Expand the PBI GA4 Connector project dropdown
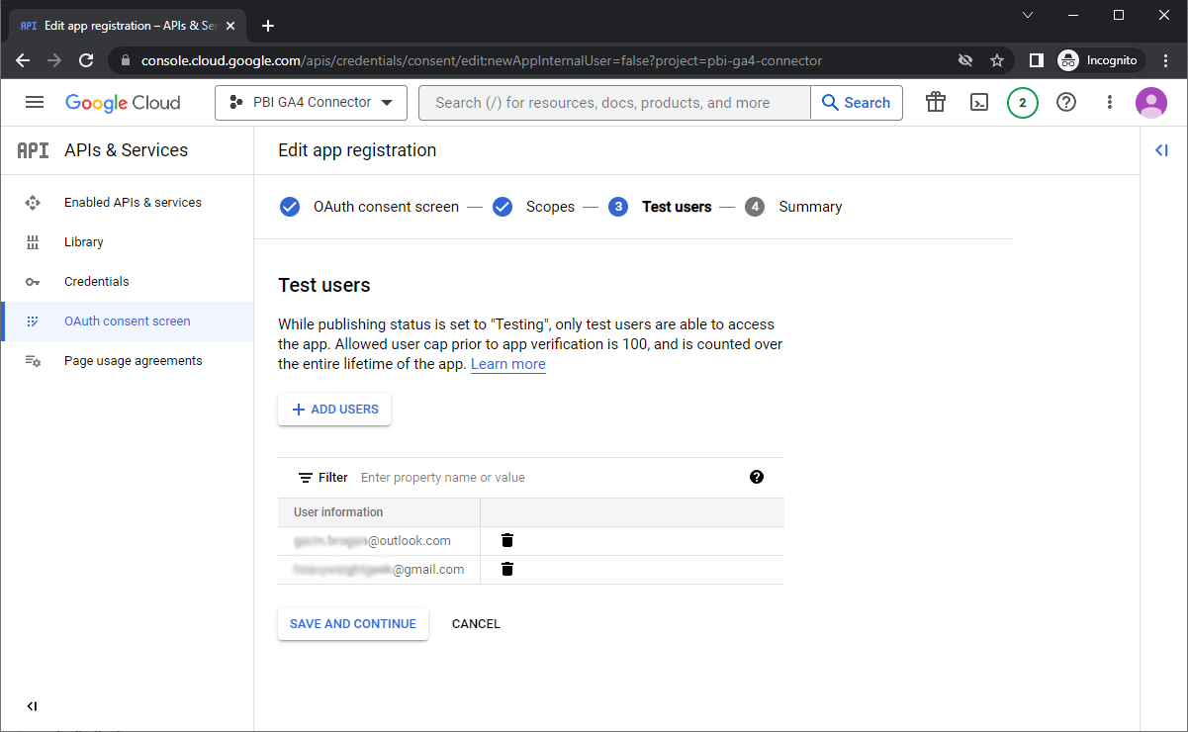Screen dimensions: 1188x732 pyautogui.click(x=311, y=102)
